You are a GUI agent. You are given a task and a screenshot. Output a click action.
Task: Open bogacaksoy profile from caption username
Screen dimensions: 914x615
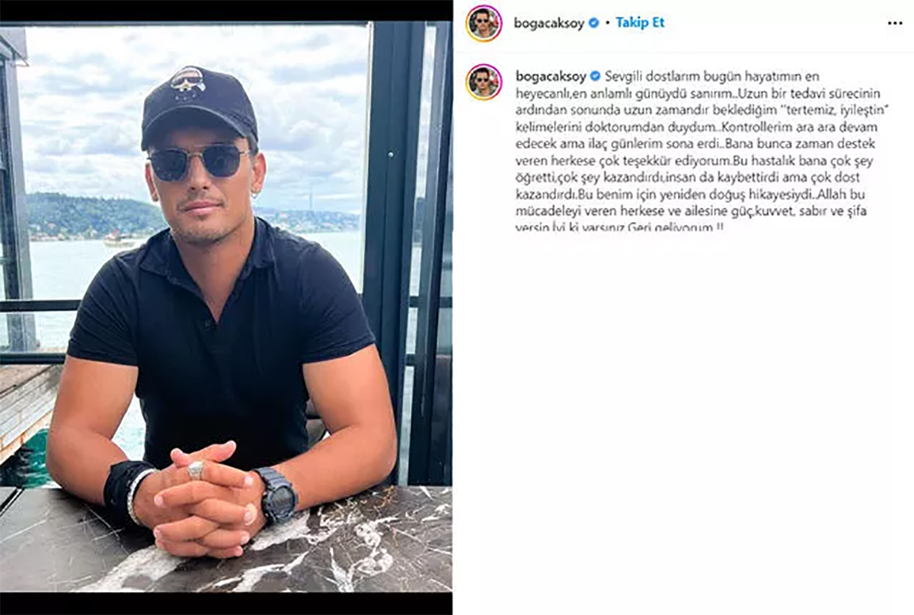(x=551, y=76)
